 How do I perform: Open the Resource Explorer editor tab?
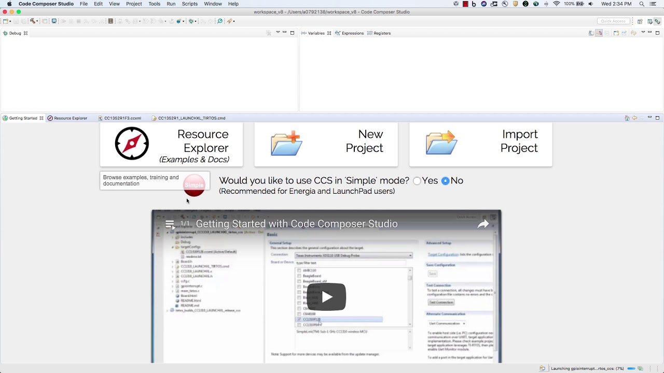tap(67, 118)
